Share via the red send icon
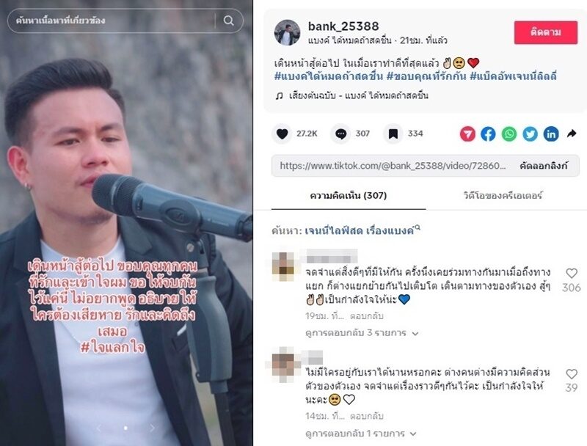Viewport: 587px width, 446px height. (x=467, y=134)
